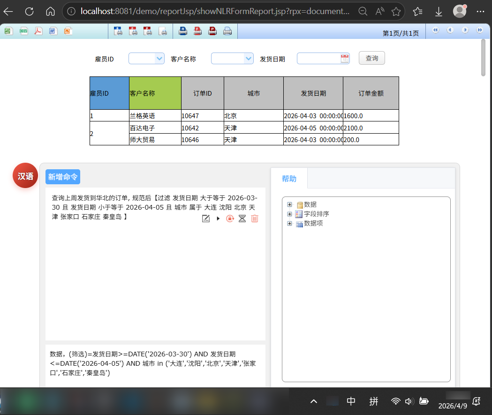Export report as PDF
Viewport: 492px width, 415px height.
[38, 31]
